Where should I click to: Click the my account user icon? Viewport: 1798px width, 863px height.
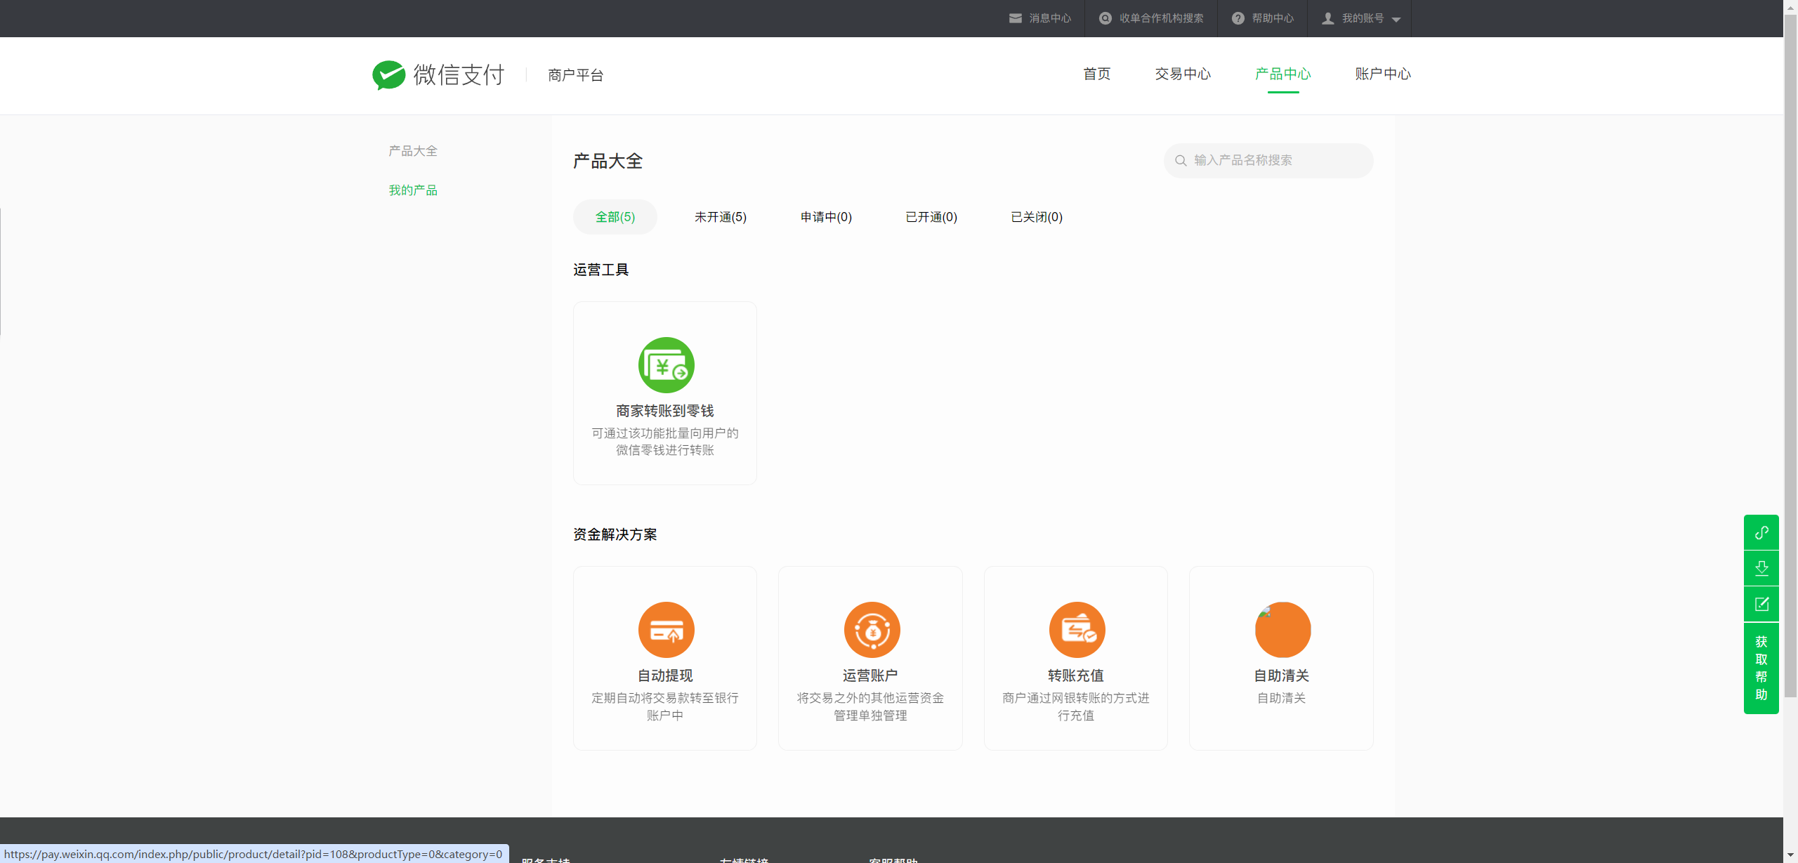click(1327, 18)
